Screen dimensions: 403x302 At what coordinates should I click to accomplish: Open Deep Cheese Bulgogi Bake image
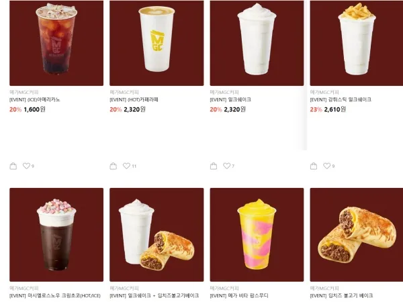pos(357,235)
